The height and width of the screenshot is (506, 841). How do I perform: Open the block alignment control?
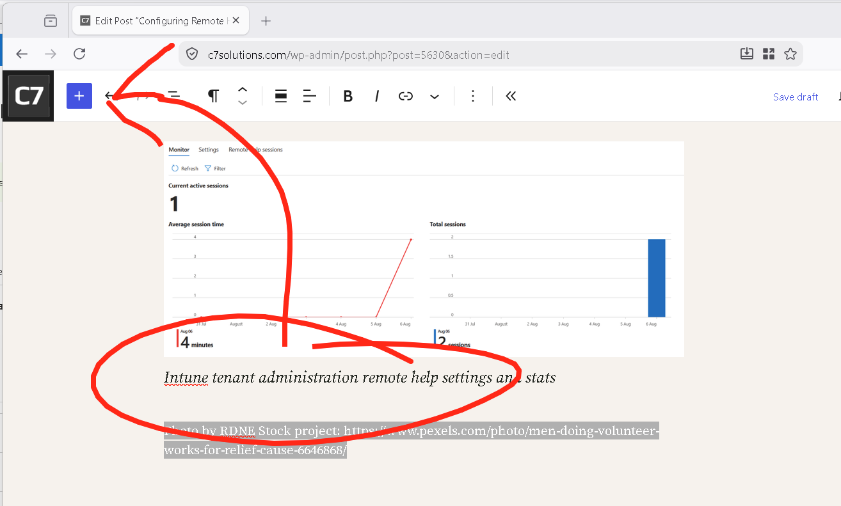pos(280,96)
